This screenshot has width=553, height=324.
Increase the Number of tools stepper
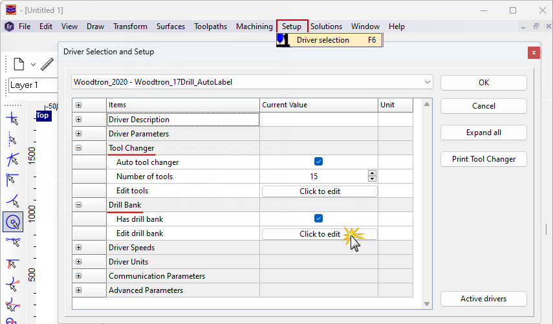[372, 173]
